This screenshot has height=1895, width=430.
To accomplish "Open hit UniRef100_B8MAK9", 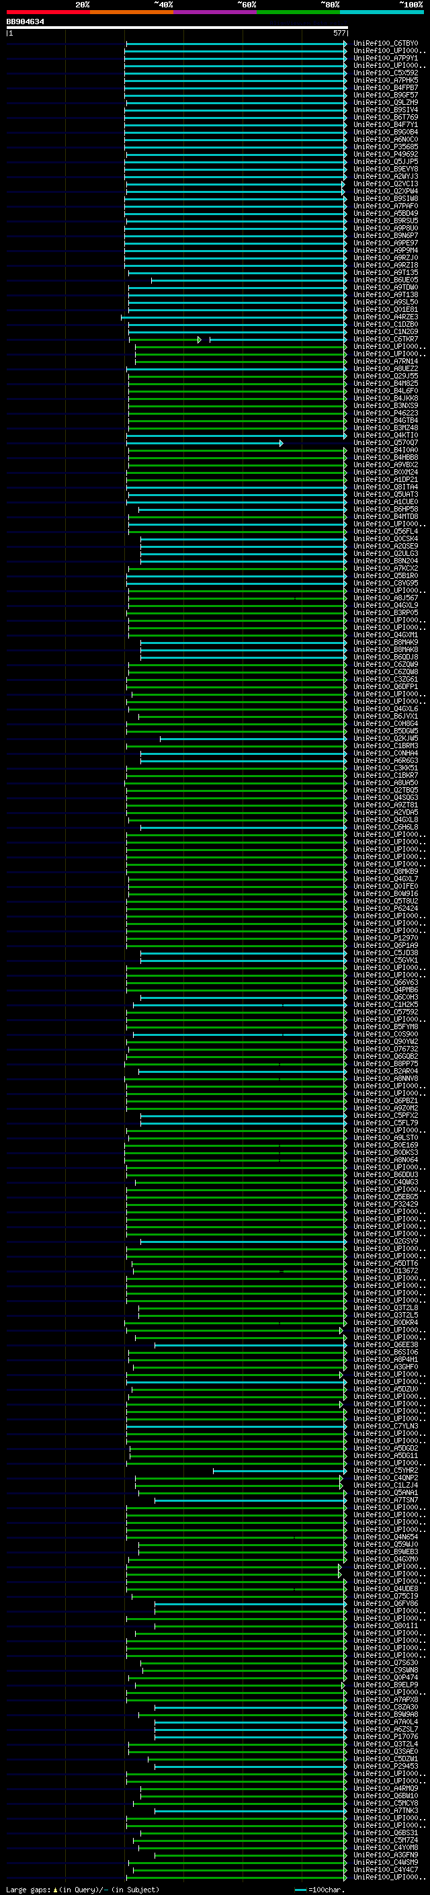I will tap(385, 642).
